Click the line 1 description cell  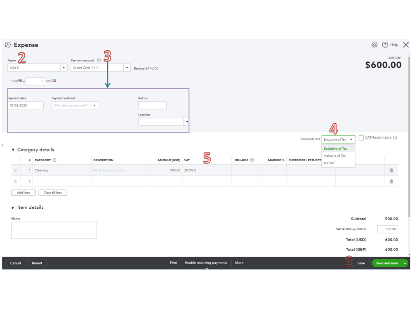click(x=120, y=170)
